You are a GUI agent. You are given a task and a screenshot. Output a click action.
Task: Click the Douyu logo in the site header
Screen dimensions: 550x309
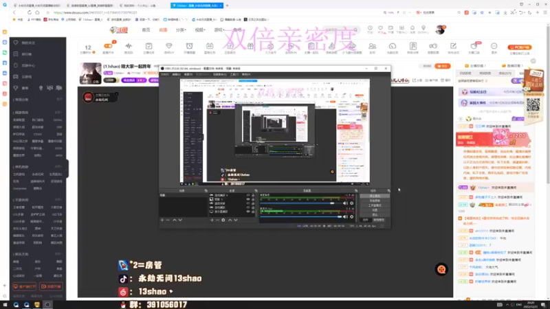(x=118, y=30)
